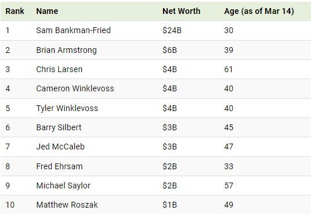
Task: Click the rank 10 cell
Action: pos(10,205)
